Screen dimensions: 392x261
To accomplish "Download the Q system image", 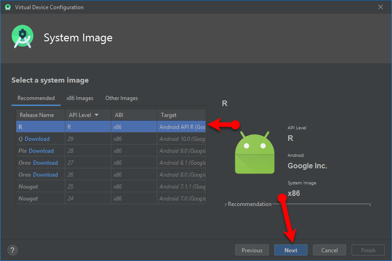I will point(37,139).
